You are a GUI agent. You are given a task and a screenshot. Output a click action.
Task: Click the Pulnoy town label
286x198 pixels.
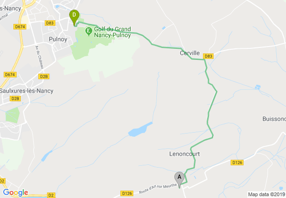click(58, 39)
